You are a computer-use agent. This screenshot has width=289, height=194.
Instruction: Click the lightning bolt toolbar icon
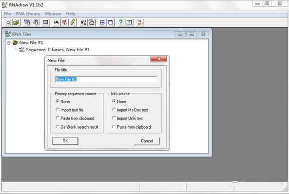click(73, 22)
